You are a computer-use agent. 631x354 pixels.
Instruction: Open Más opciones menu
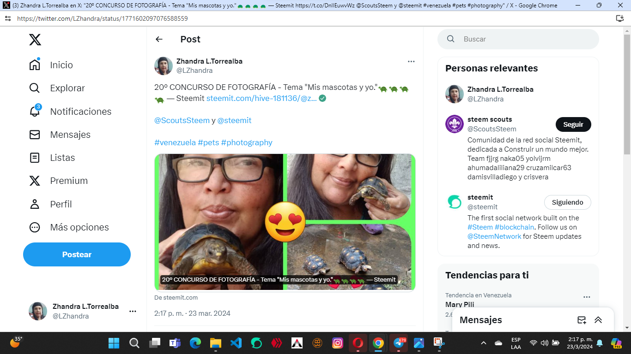[69, 227]
